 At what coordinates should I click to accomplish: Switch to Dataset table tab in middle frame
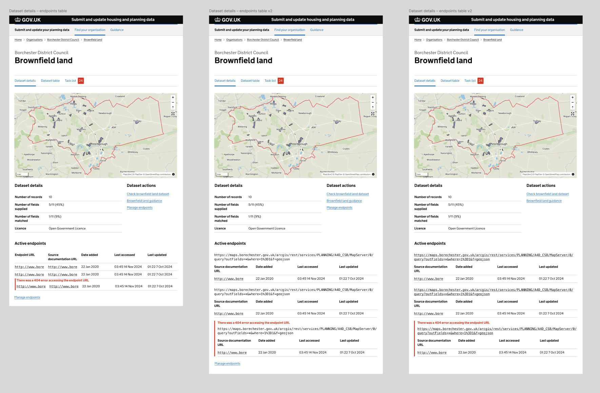250,81
